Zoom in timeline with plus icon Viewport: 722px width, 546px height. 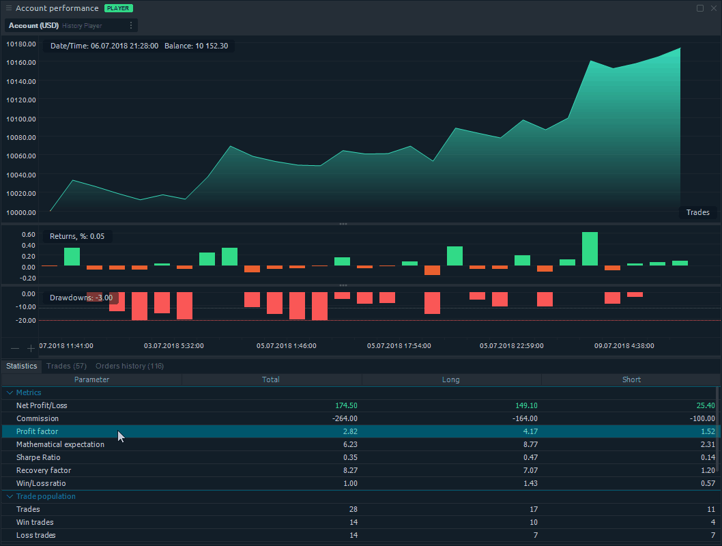31,349
